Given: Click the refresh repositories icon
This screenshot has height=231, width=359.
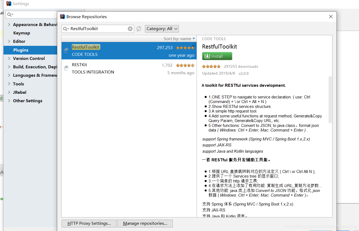Looking at the screenshot, I should [x=139, y=29].
